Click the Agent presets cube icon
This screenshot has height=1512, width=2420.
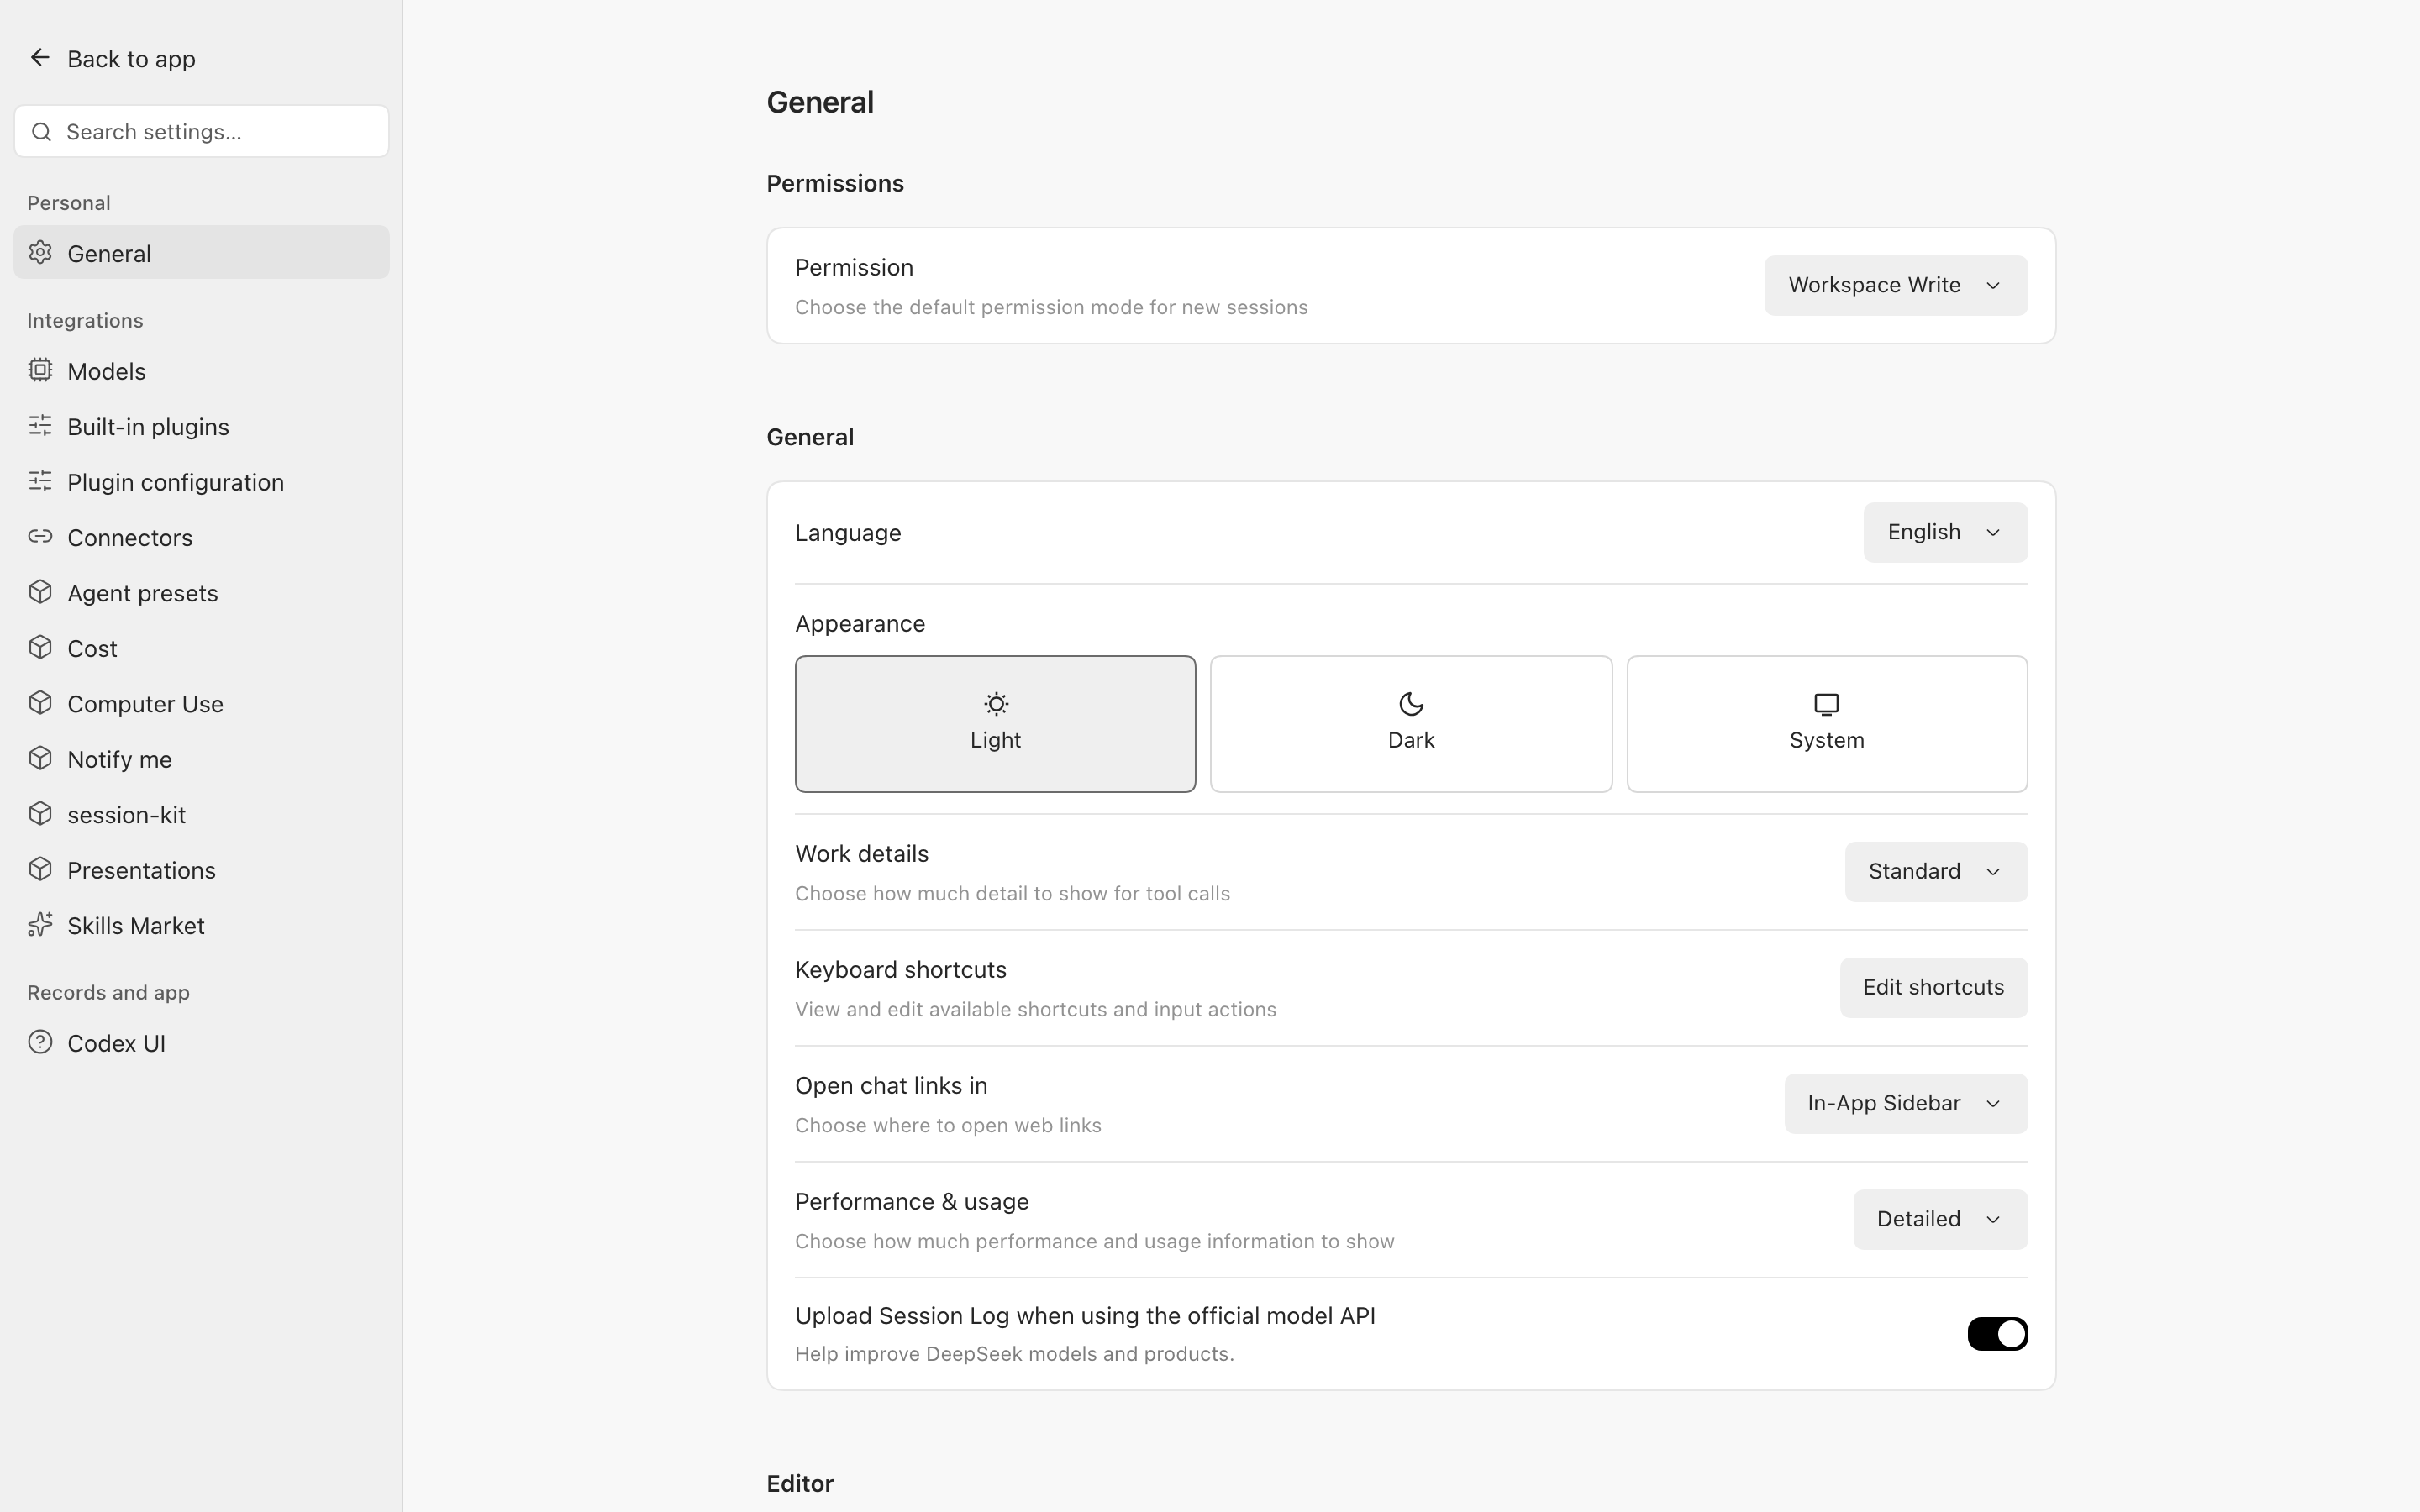click(40, 593)
